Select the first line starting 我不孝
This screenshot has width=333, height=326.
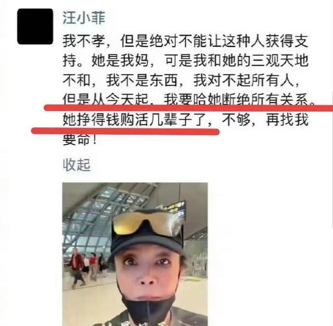click(185, 41)
